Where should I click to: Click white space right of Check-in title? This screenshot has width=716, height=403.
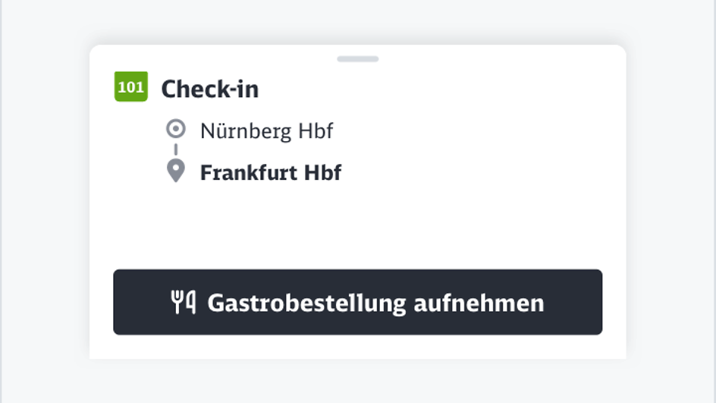coord(440,89)
